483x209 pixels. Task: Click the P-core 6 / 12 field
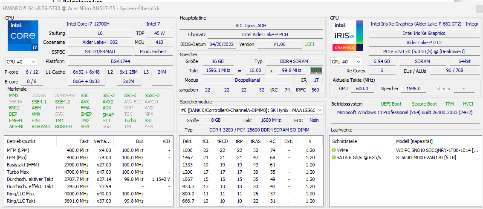(32, 72)
